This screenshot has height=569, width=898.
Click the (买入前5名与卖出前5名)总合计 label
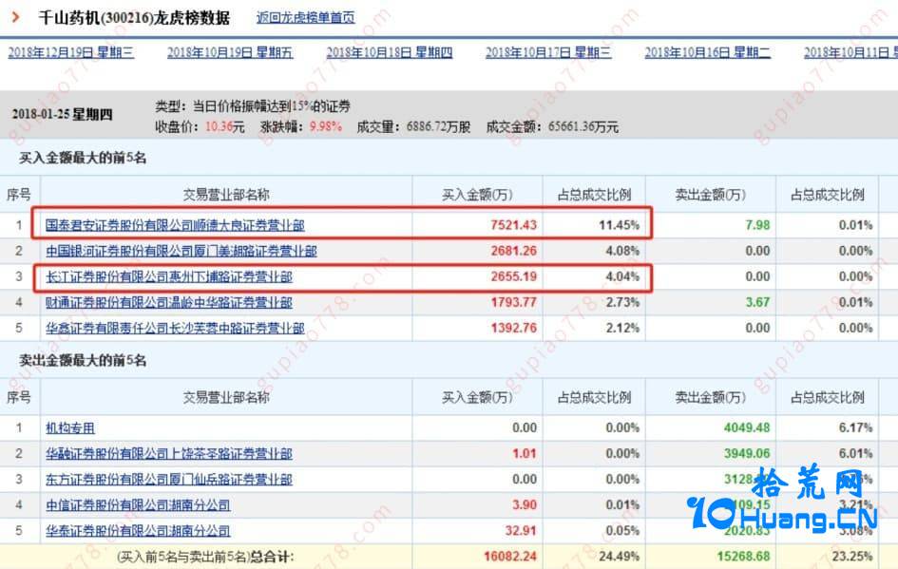(x=205, y=557)
